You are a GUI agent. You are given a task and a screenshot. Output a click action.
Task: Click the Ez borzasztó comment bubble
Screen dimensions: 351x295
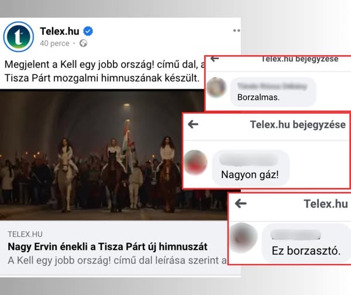[x=306, y=243]
